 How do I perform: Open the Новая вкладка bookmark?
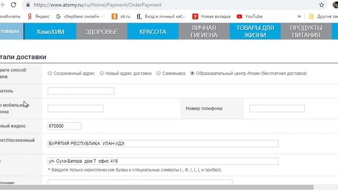point(211,16)
